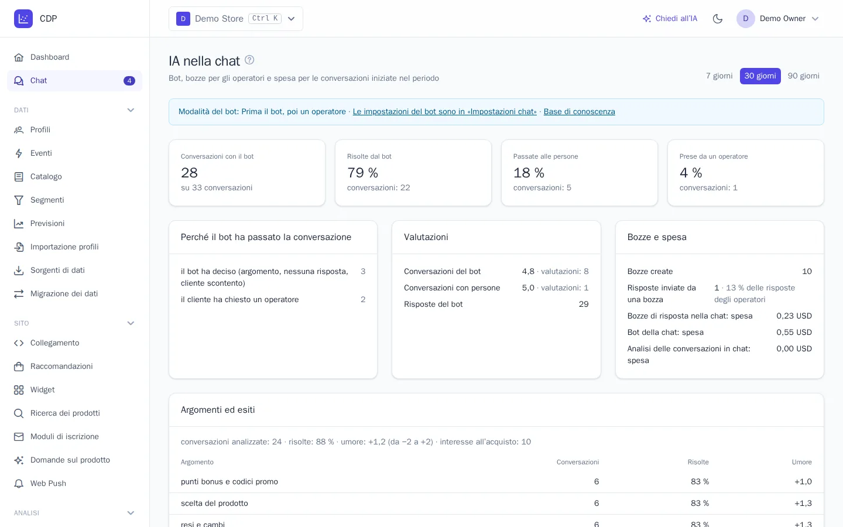Collapse the SITO sidebar section
This screenshot has width=843, height=527.
pos(131,323)
